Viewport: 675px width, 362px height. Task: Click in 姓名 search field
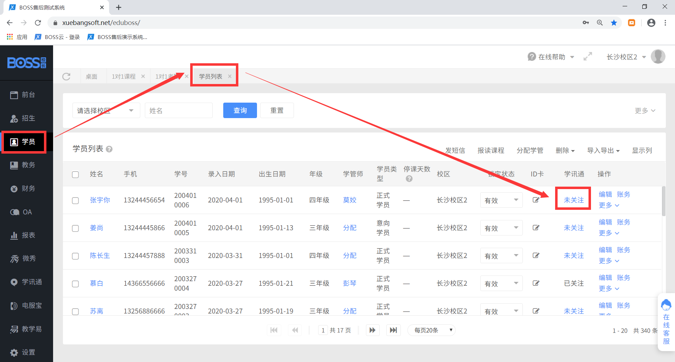pos(179,111)
